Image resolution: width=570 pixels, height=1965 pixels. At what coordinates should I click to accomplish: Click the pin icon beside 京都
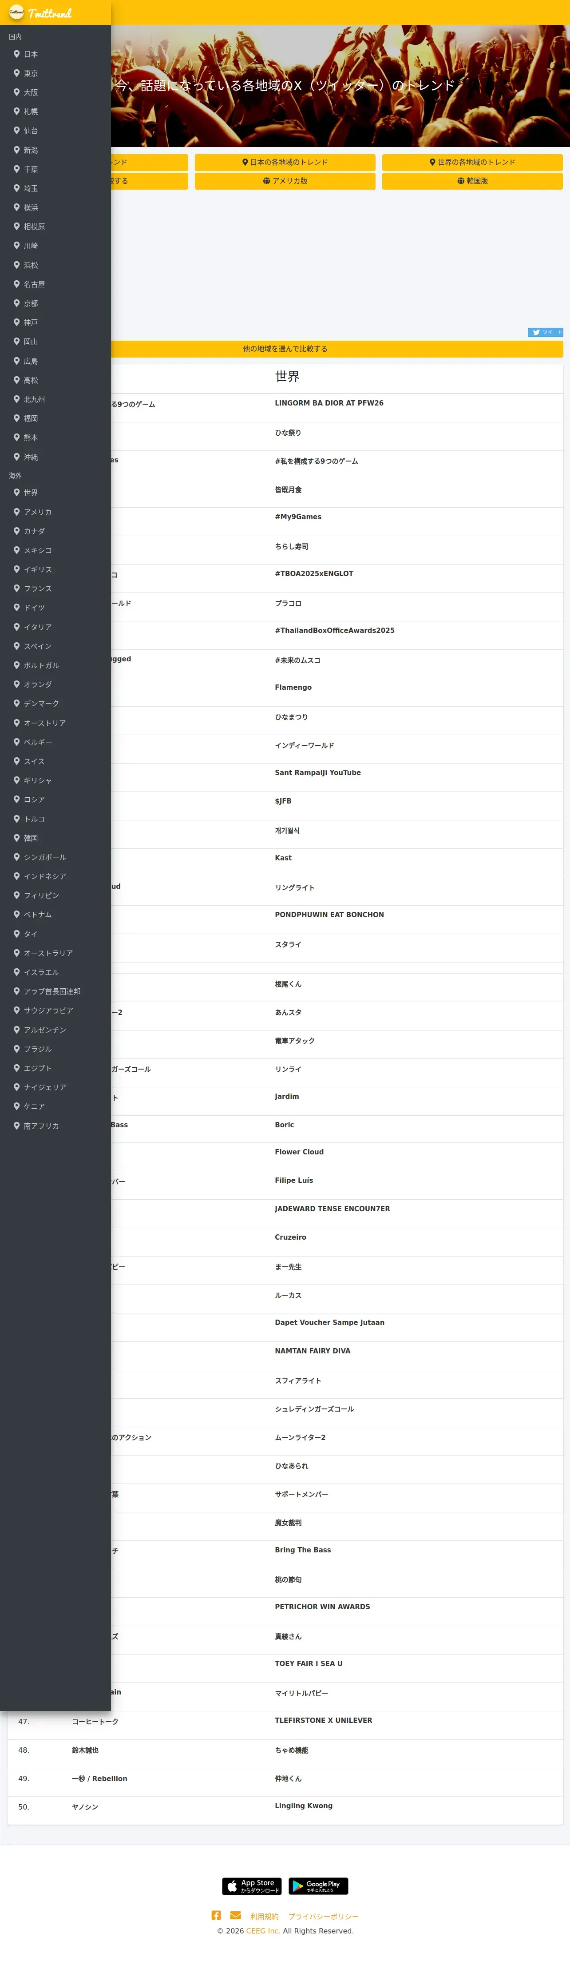tap(17, 303)
